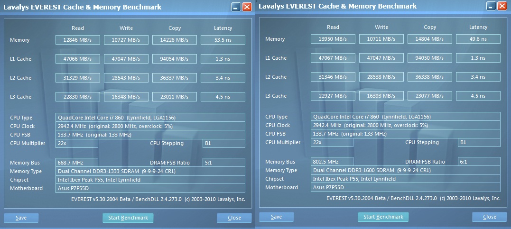Select Memory Latency value 53.5 ns
This screenshot has height=229, width=511.
click(x=223, y=40)
